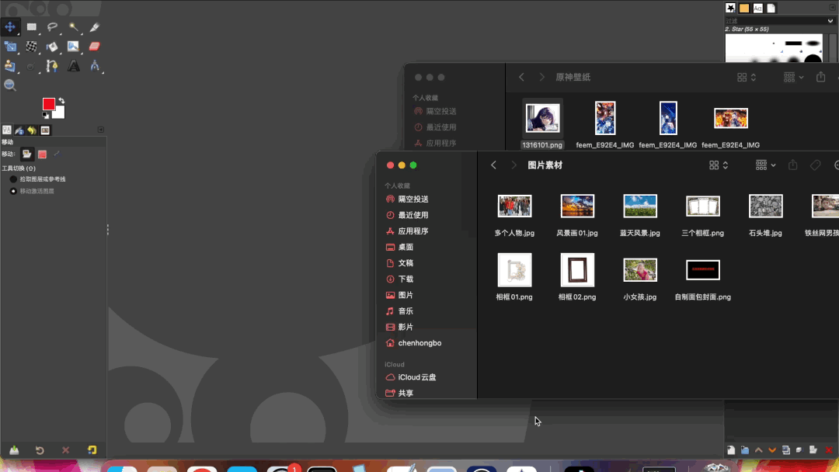Select the Fuzzy Select magic wand tool

[73, 26]
